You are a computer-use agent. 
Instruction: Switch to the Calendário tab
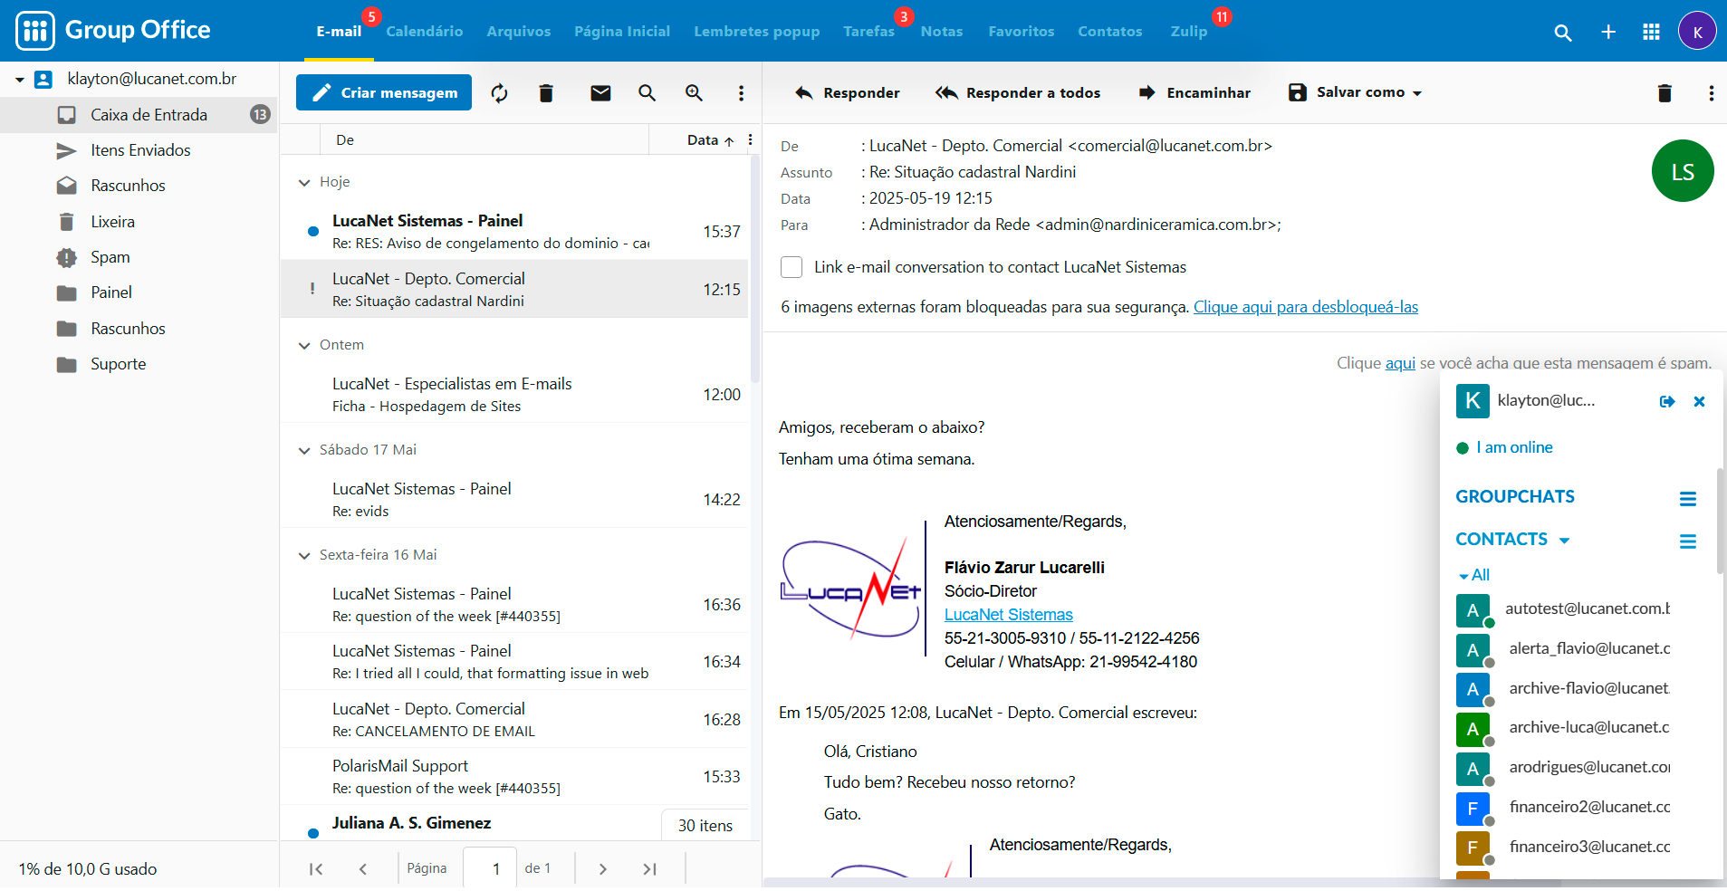click(424, 32)
